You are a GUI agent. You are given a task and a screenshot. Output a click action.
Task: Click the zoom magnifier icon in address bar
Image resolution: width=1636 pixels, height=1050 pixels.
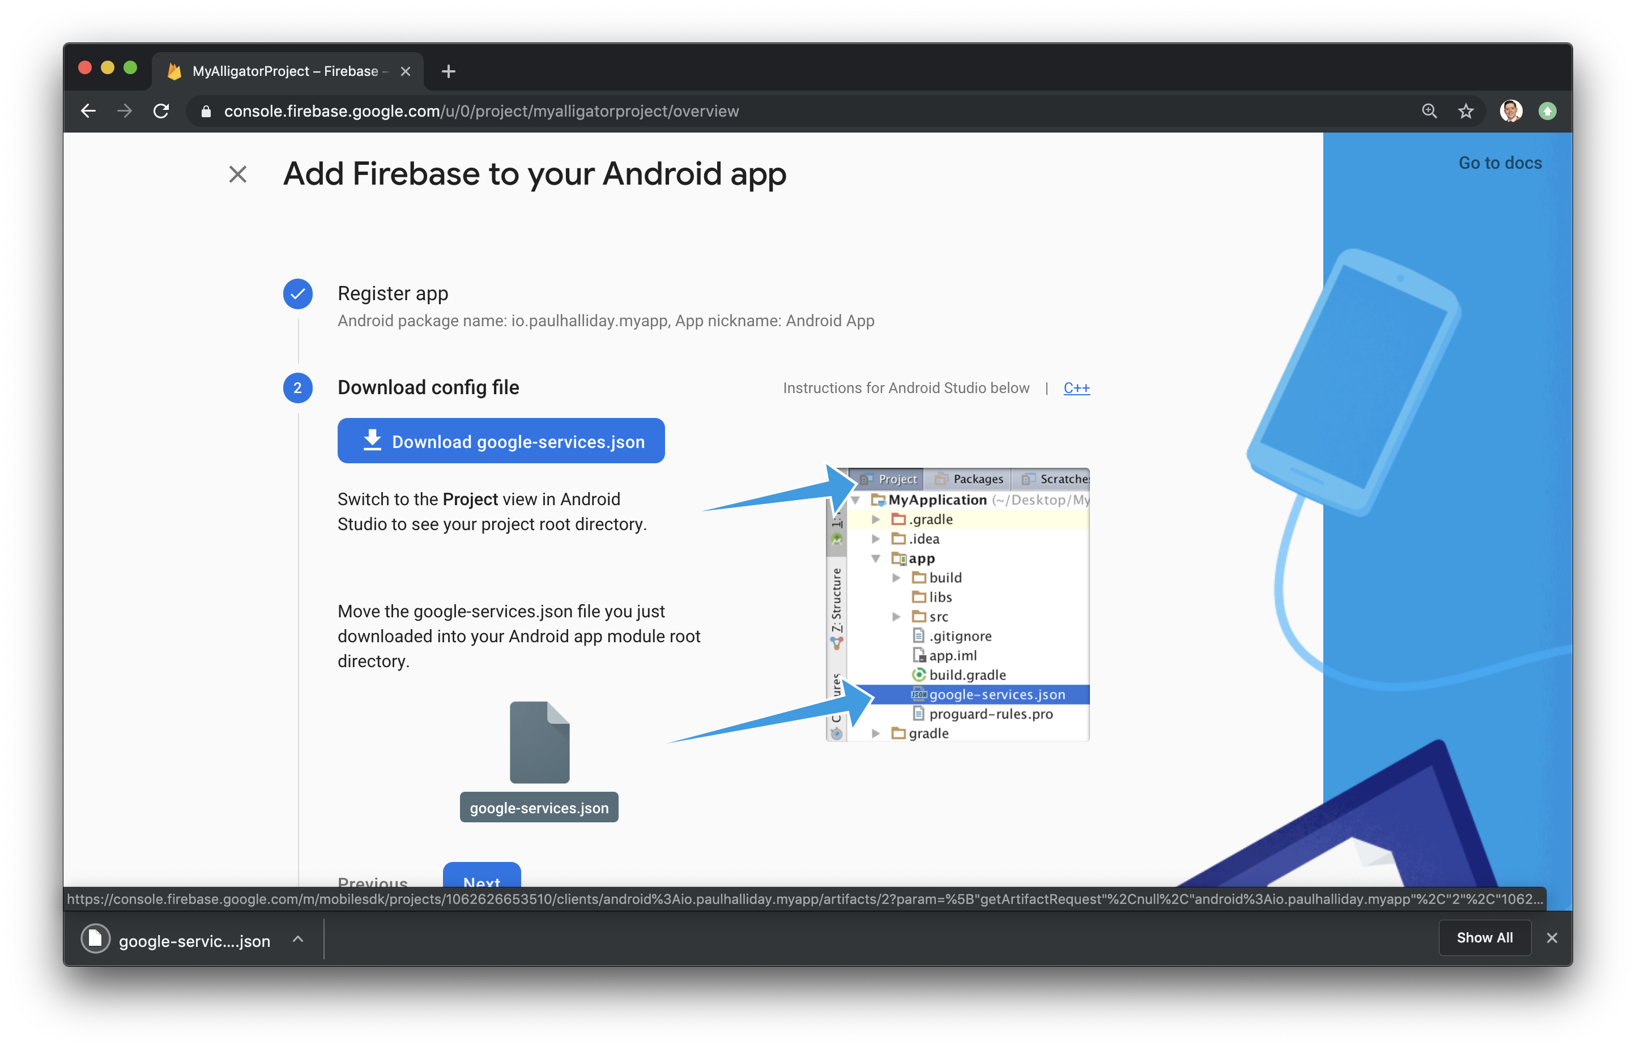1429,111
